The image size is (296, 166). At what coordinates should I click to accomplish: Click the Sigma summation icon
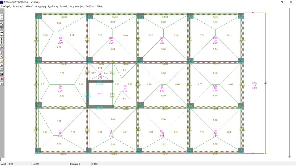(2, 84)
